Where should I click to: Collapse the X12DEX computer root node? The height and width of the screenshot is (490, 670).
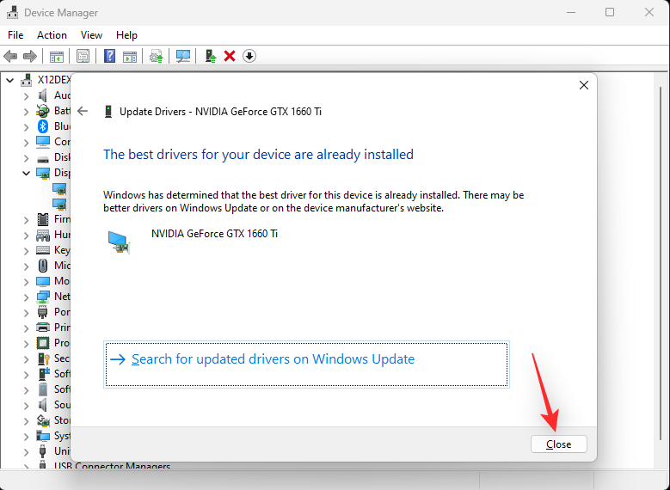tap(10, 80)
